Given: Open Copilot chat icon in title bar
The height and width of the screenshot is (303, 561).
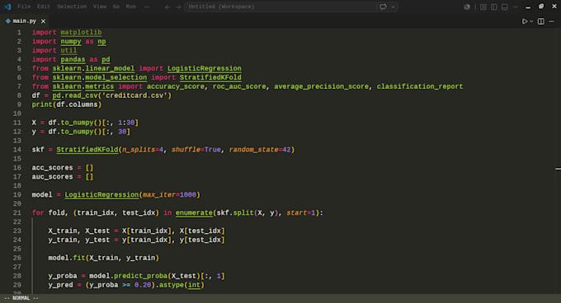Looking at the screenshot, I should (x=383, y=7).
